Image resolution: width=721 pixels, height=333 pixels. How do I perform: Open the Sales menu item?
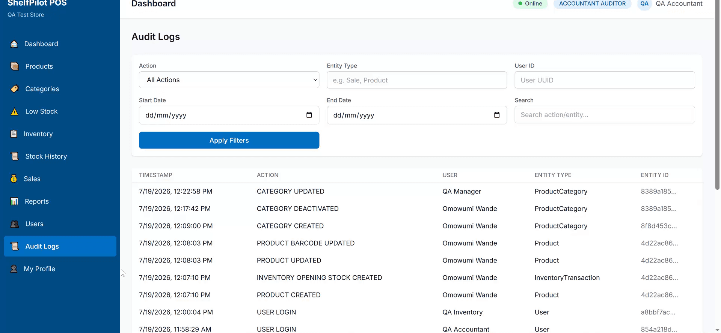click(x=60, y=179)
